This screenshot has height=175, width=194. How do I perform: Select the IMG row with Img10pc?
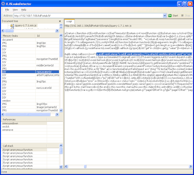pyautogui.click(x=30, y=43)
